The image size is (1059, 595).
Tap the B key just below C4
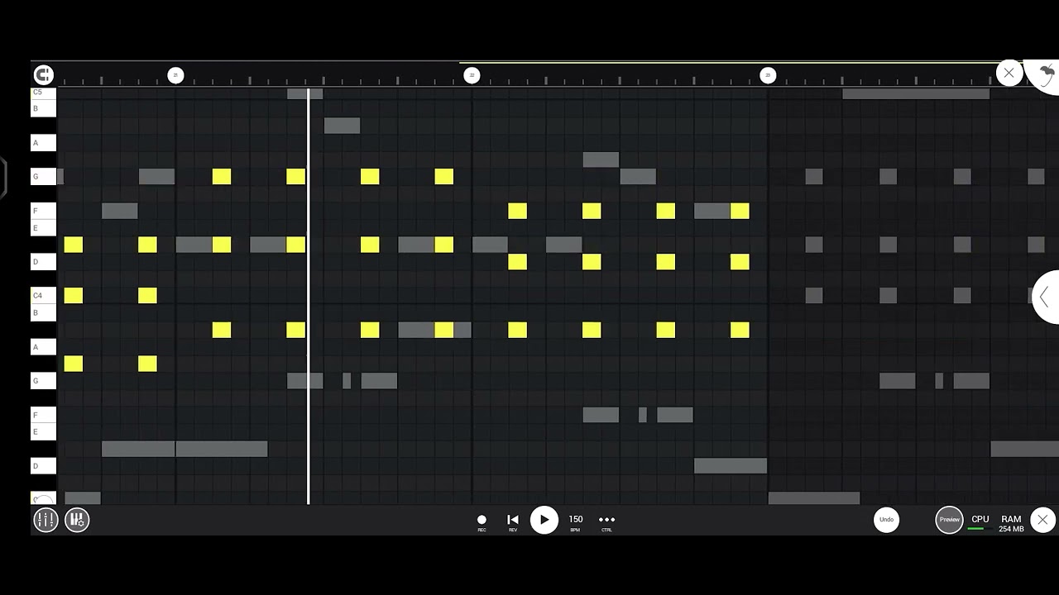coord(43,313)
